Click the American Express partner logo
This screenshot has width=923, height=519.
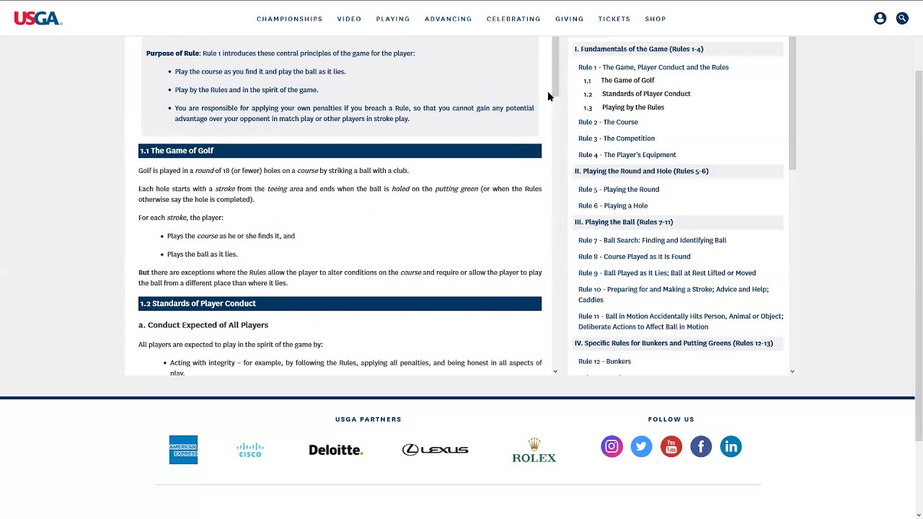point(183,450)
